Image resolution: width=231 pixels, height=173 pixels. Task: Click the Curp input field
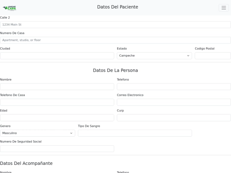pyautogui.click(x=174, y=118)
